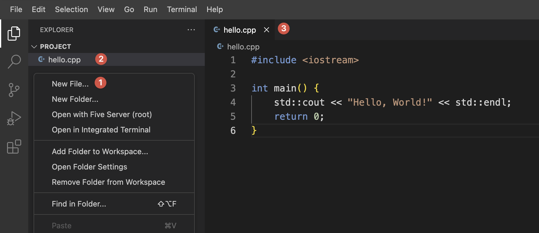Click Add Folder to Workspace... option
The width and height of the screenshot is (539, 233).
pyautogui.click(x=100, y=152)
